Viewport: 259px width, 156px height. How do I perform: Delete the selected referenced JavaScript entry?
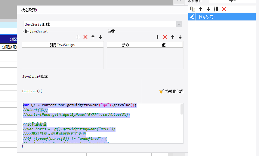point(85,37)
